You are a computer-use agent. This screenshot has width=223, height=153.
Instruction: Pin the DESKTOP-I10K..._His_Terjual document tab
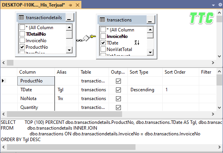pyautogui.click(x=70, y=5)
